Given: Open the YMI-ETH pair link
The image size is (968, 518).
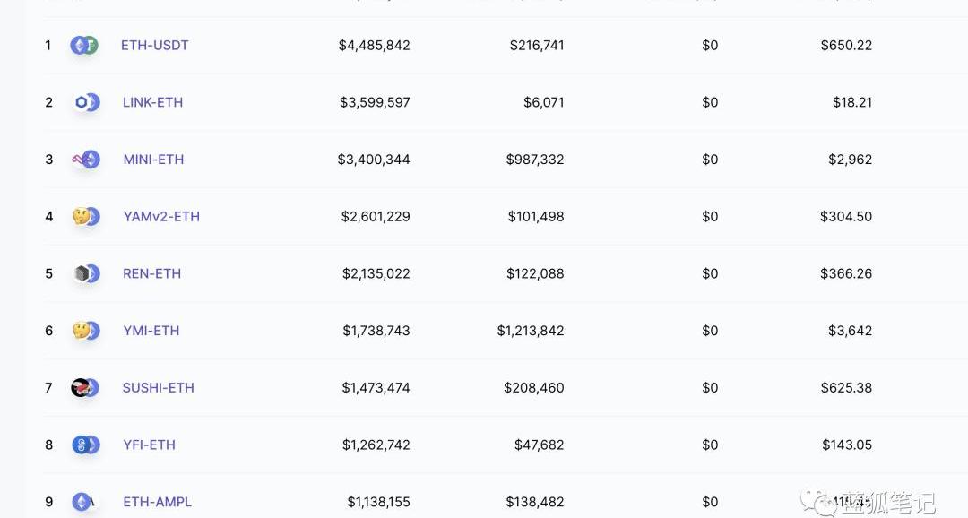Looking at the screenshot, I should (151, 331).
